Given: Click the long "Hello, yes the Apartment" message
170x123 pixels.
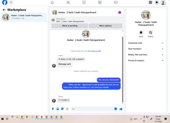Looking at the screenshot, I should pyautogui.click(x=91, y=86).
